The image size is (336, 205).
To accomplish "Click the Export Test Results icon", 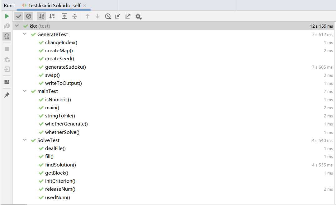I will 128,16.
